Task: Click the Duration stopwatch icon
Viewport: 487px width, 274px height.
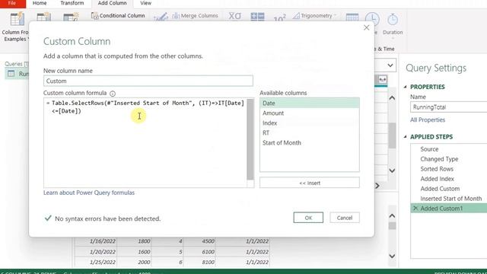Action: coord(393,19)
